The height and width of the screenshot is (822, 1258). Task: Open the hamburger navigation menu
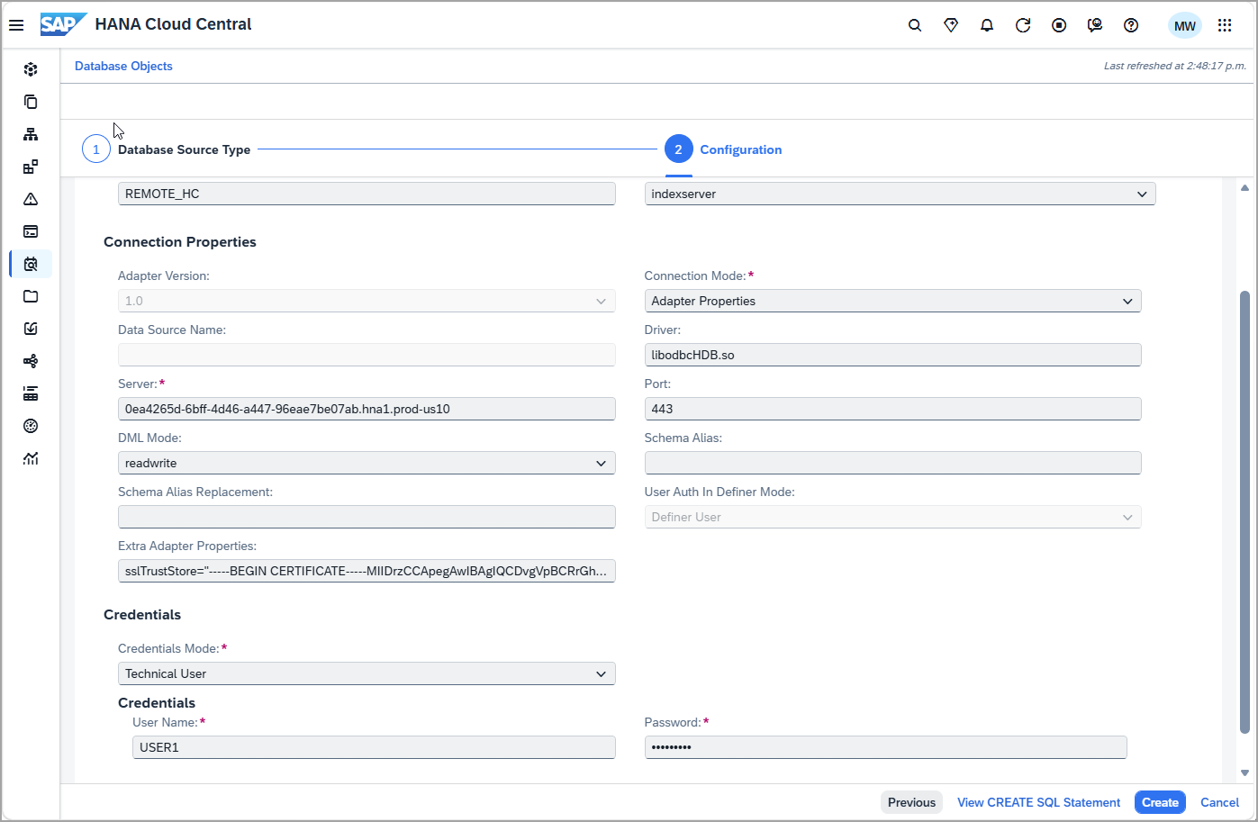[16, 25]
